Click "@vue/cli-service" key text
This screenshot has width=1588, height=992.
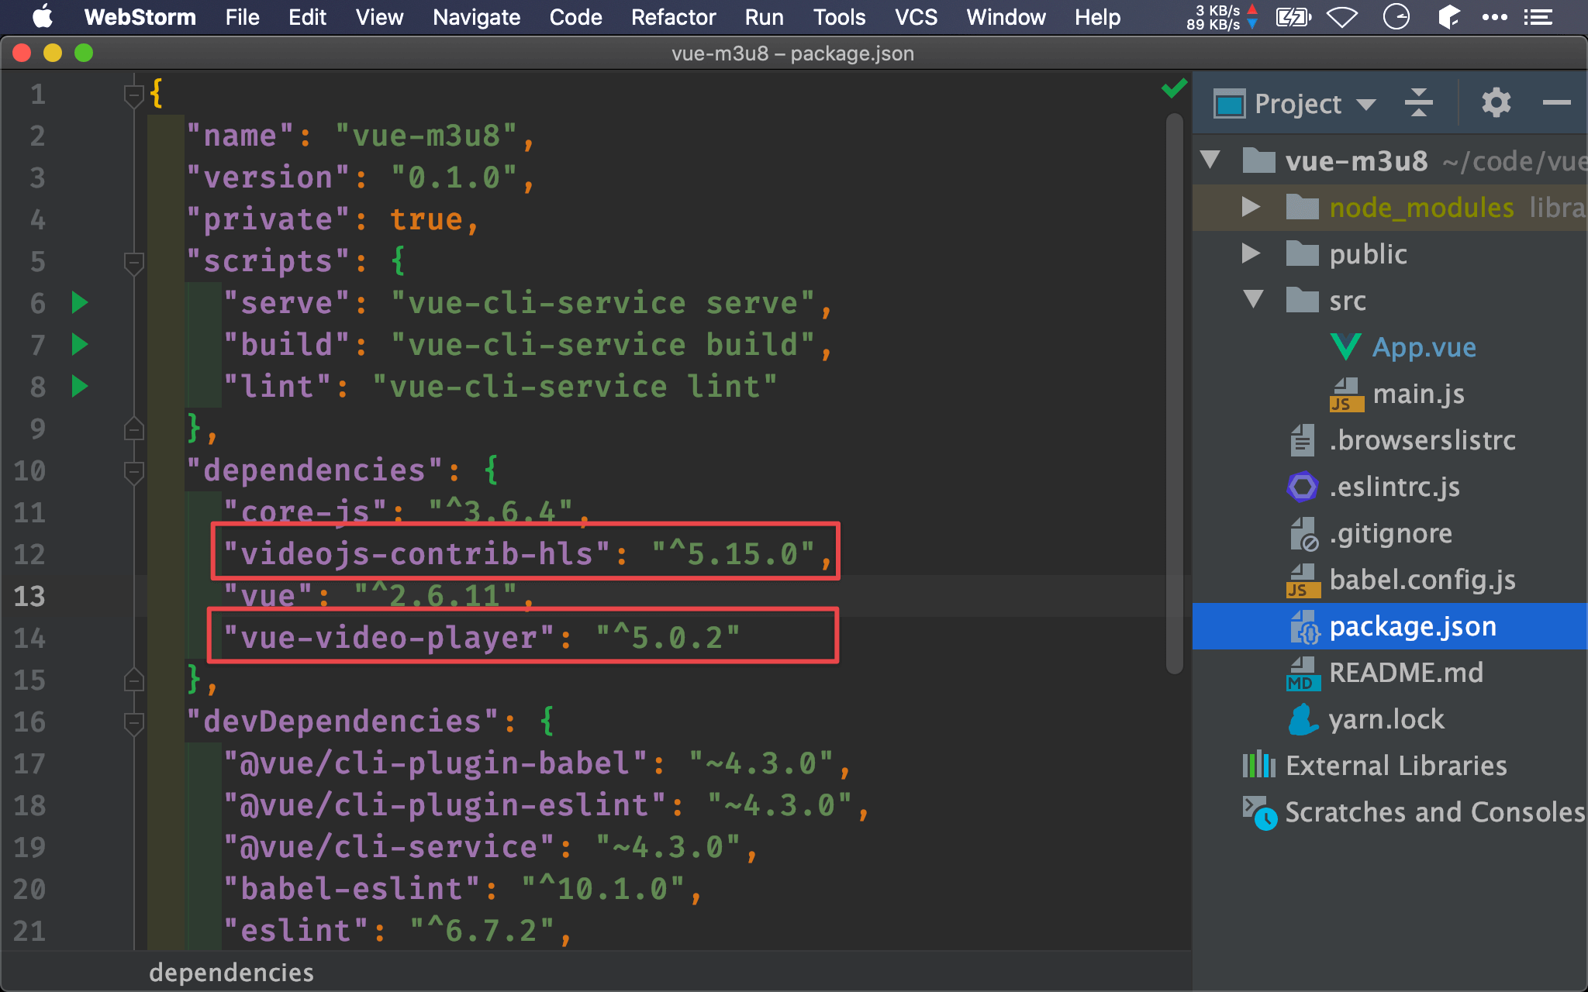[388, 846]
